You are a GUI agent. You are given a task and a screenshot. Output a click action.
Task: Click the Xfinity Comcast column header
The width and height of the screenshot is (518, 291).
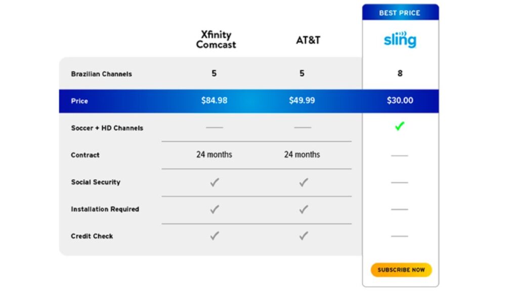point(216,39)
